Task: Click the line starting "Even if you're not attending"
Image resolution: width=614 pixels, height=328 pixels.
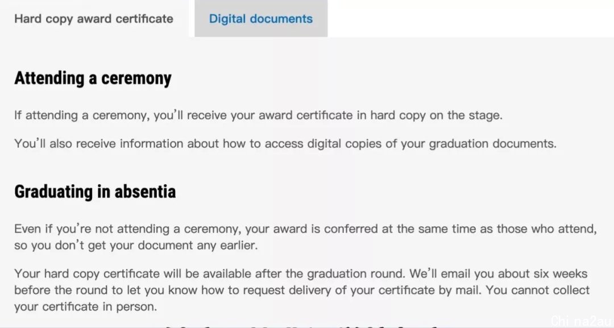Action: tap(305, 229)
